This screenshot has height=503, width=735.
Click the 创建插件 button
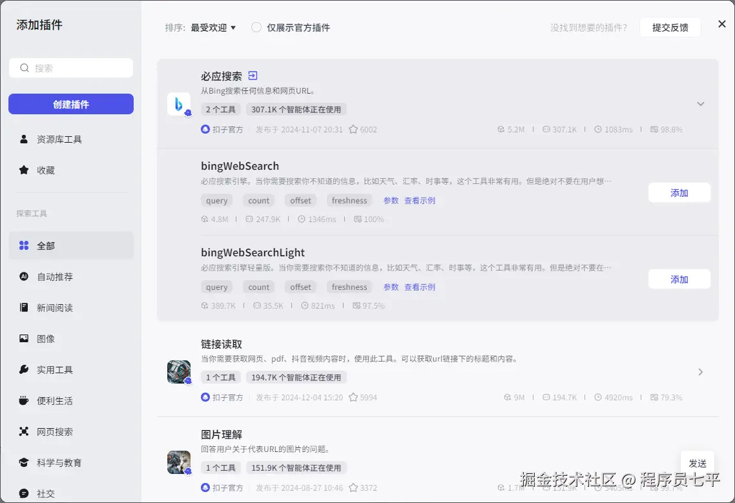click(71, 104)
